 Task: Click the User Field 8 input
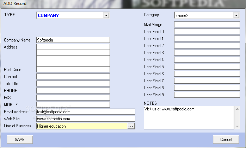tap(207, 88)
